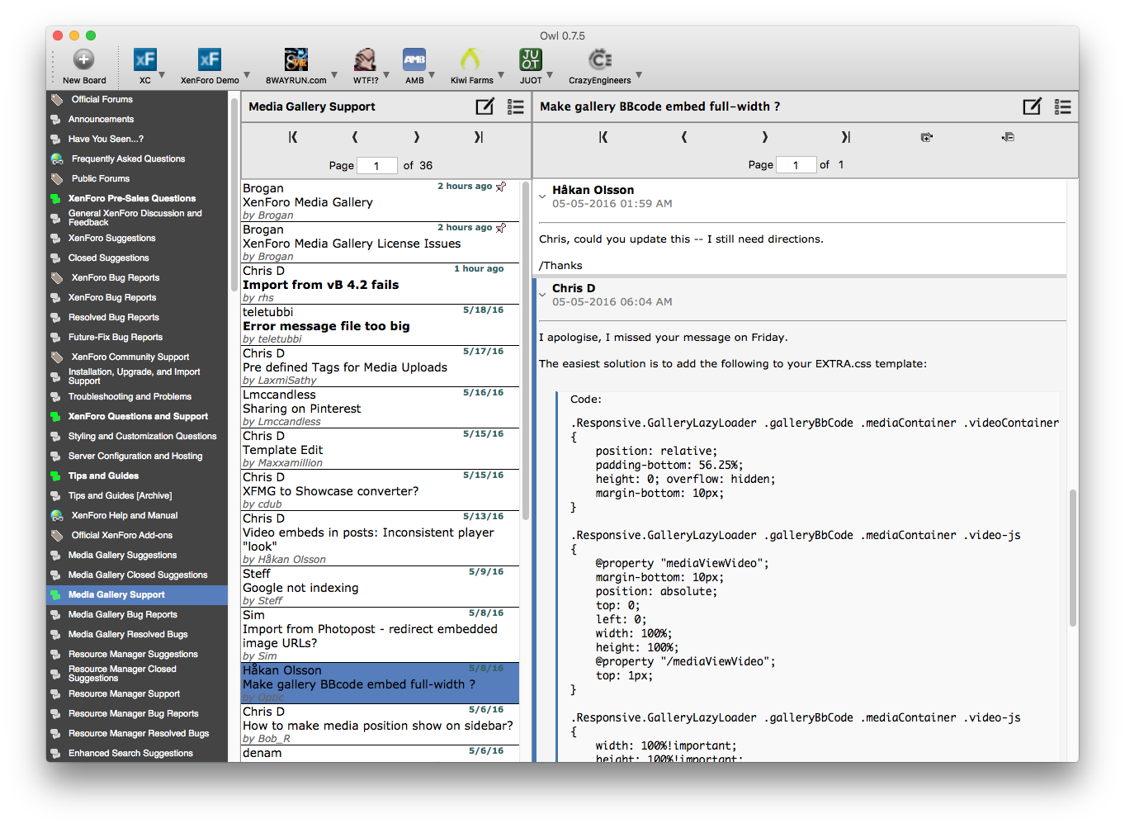Image resolution: width=1125 pixels, height=828 pixels.
Task: Open the XC board icon
Action: [145, 59]
